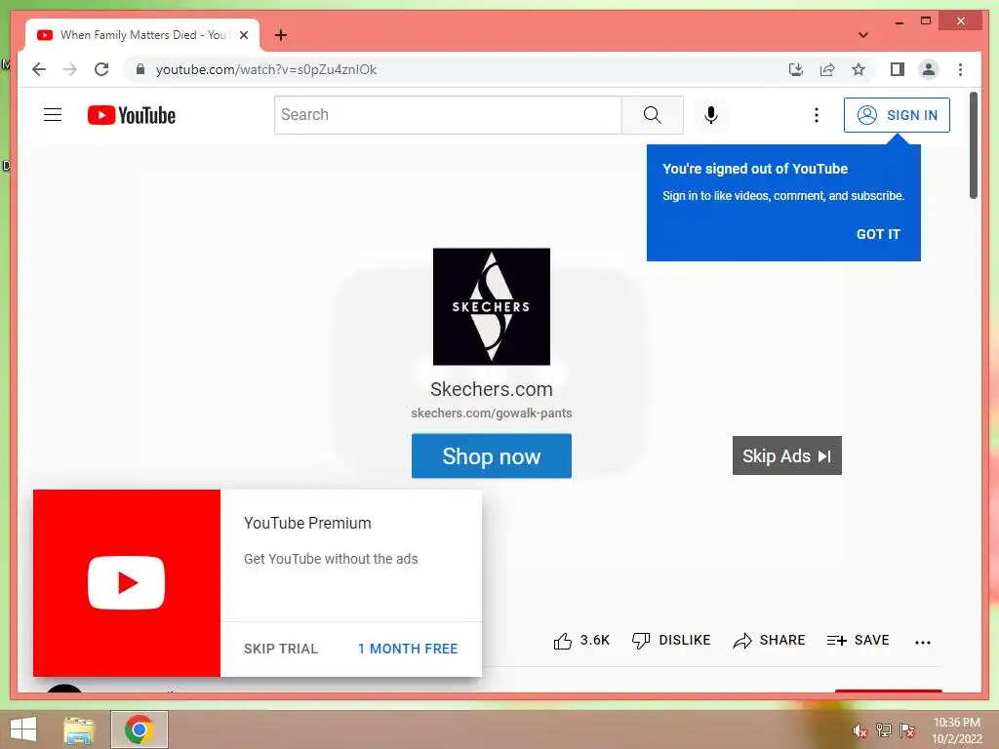This screenshot has height=749, width=999.
Task: Click the SIGN IN button
Action: coord(897,115)
